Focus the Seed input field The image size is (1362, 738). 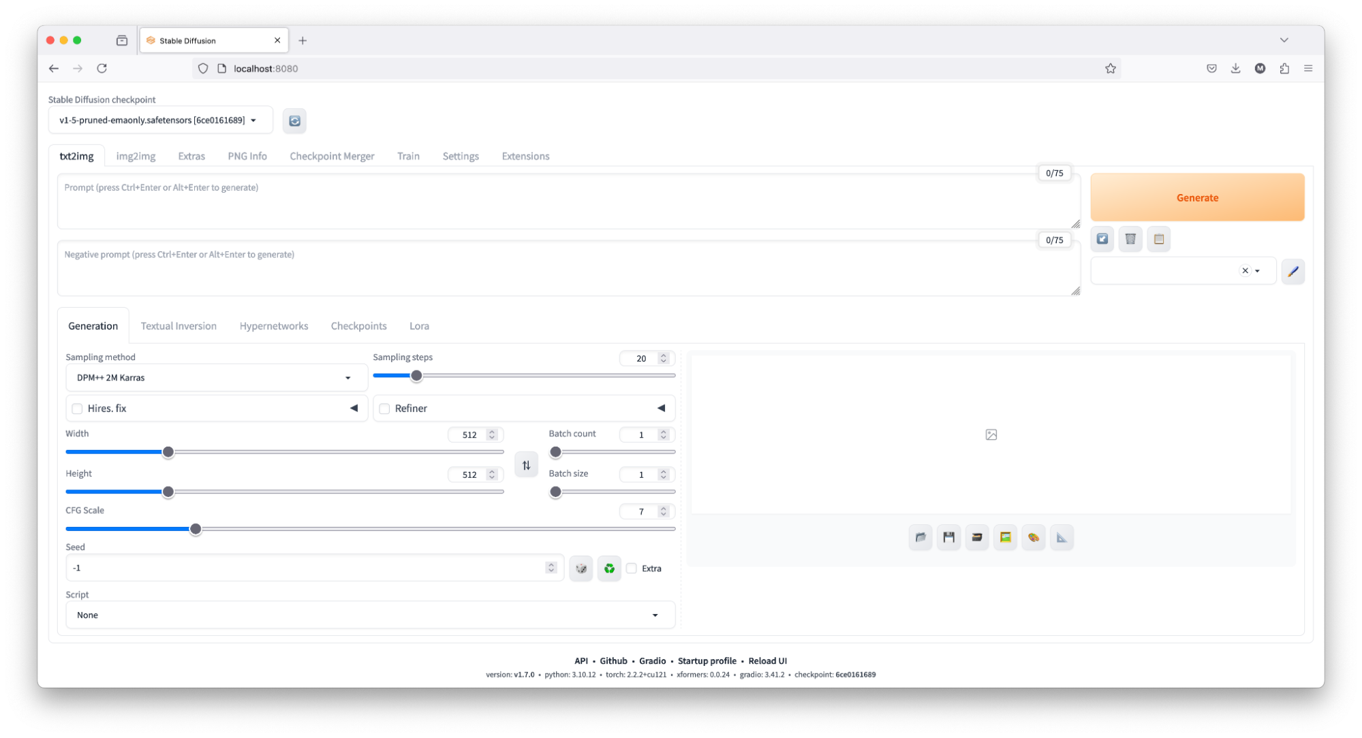pyautogui.click(x=313, y=568)
